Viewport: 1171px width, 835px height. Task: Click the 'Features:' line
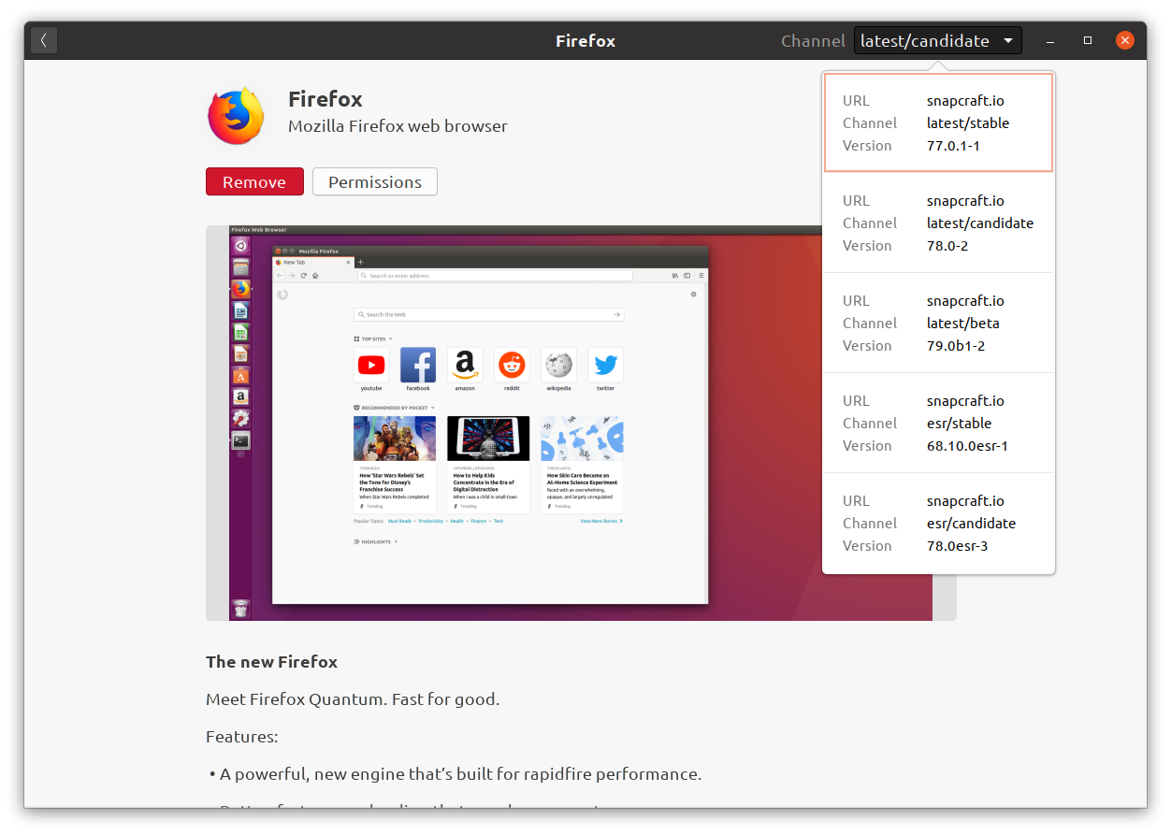click(x=241, y=737)
